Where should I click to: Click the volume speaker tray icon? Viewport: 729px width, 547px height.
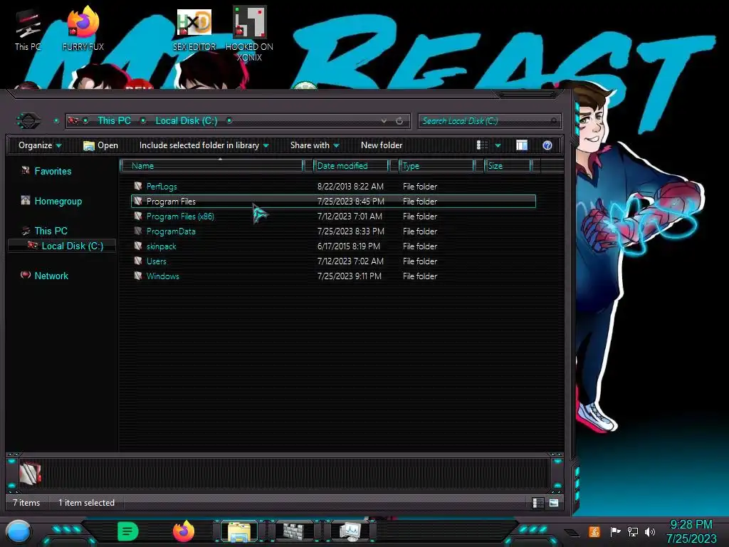tap(650, 531)
